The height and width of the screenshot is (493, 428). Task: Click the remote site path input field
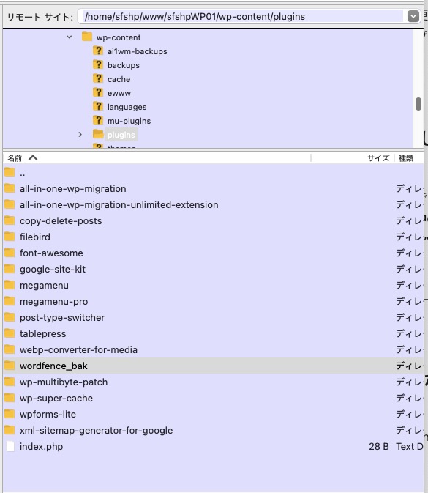240,16
